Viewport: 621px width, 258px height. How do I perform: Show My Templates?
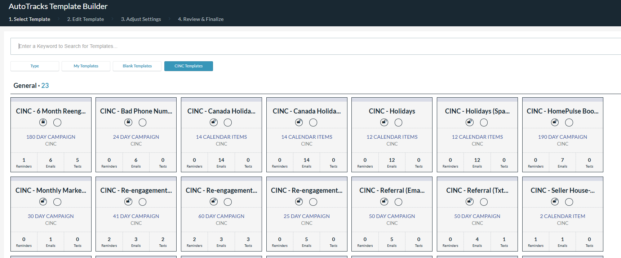click(86, 66)
